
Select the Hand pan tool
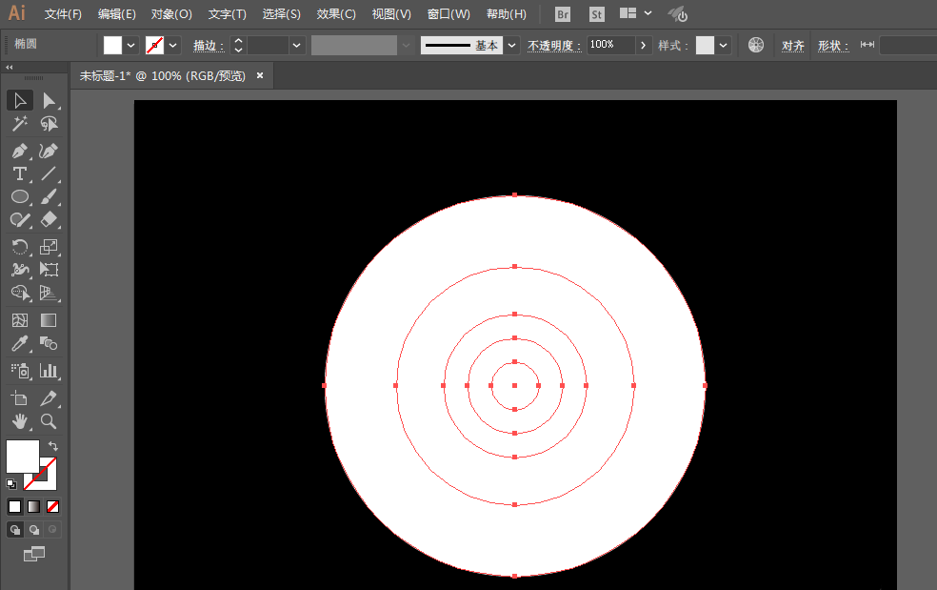[19, 420]
